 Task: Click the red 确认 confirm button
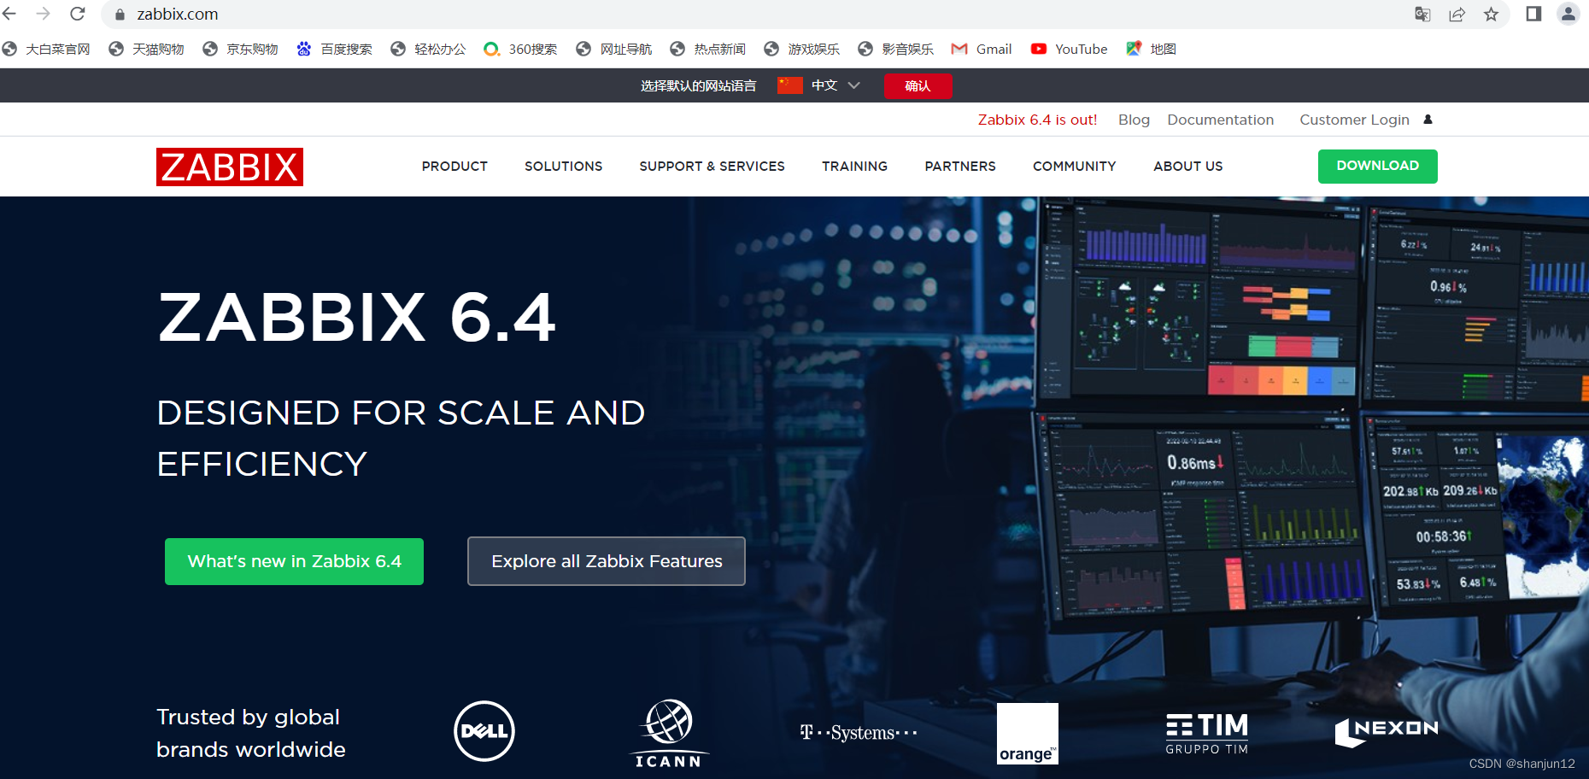(918, 86)
